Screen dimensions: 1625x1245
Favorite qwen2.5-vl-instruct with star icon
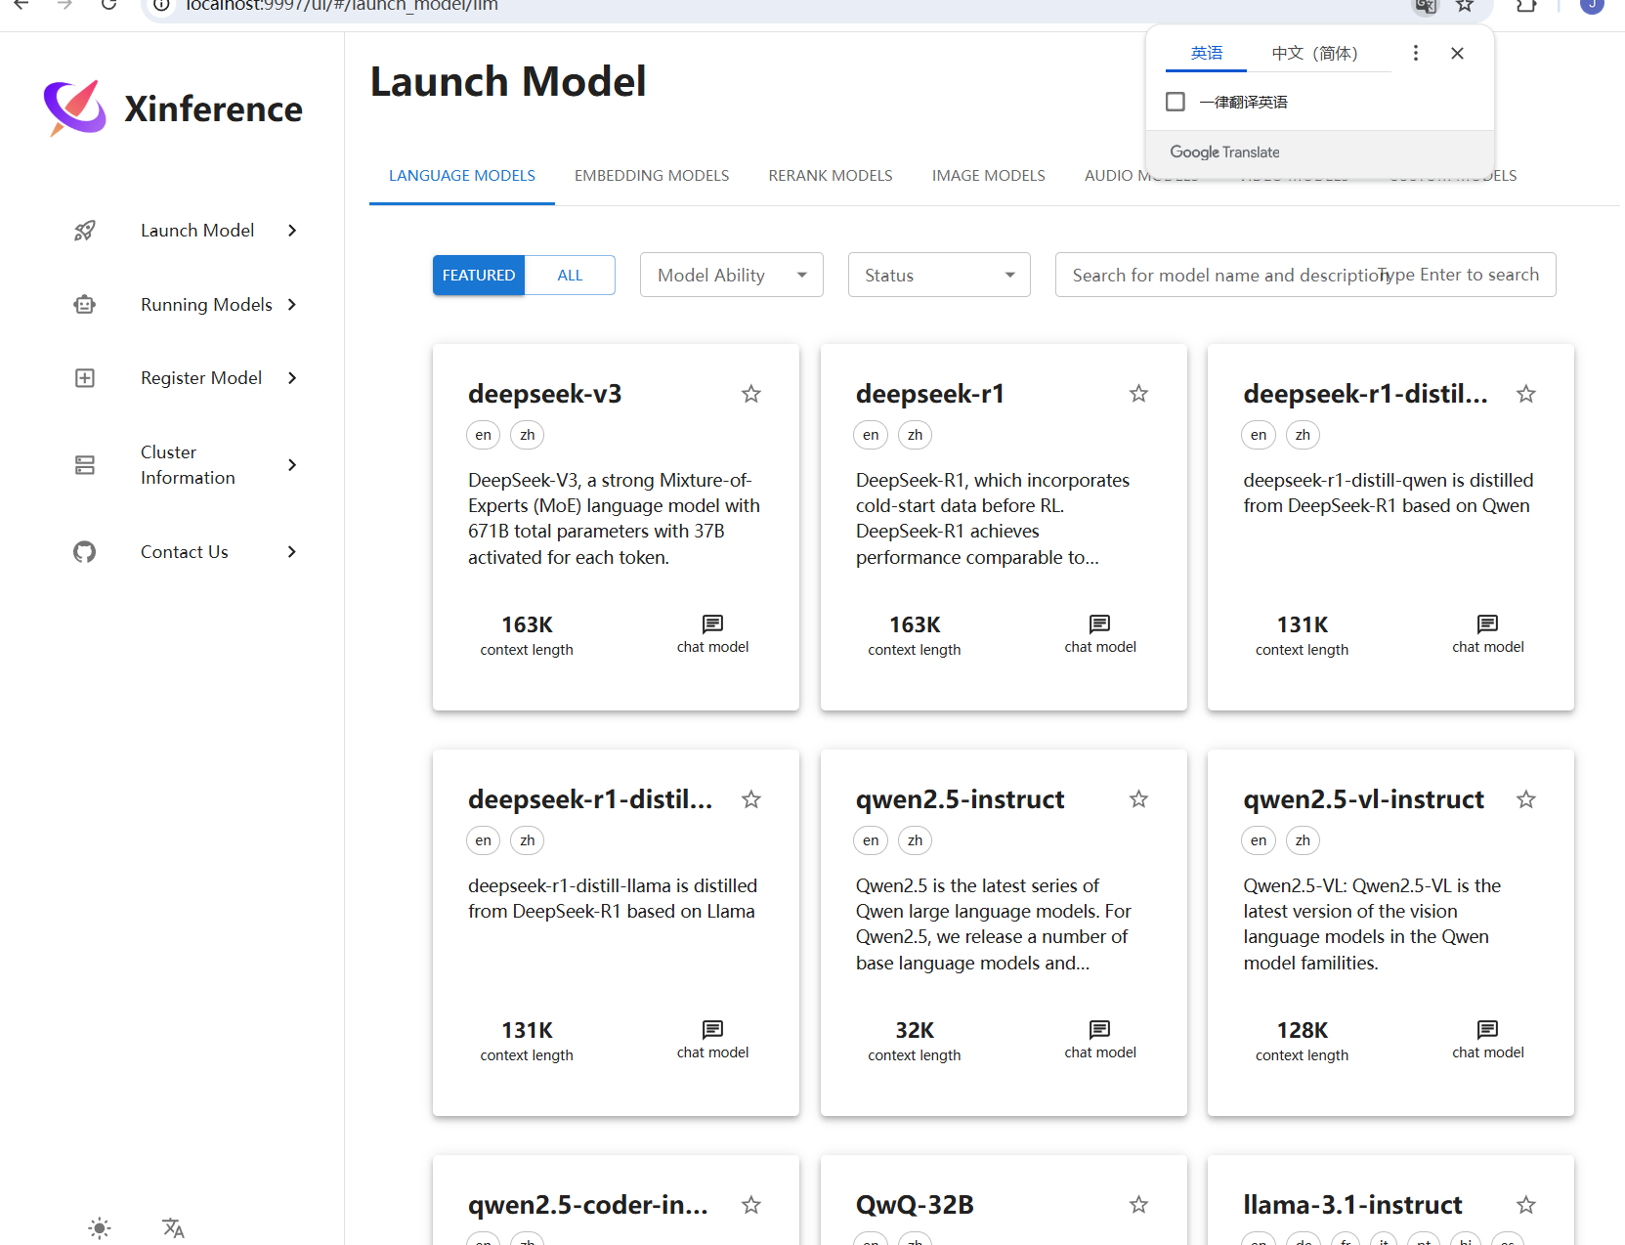pyautogui.click(x=1526, y=799)
